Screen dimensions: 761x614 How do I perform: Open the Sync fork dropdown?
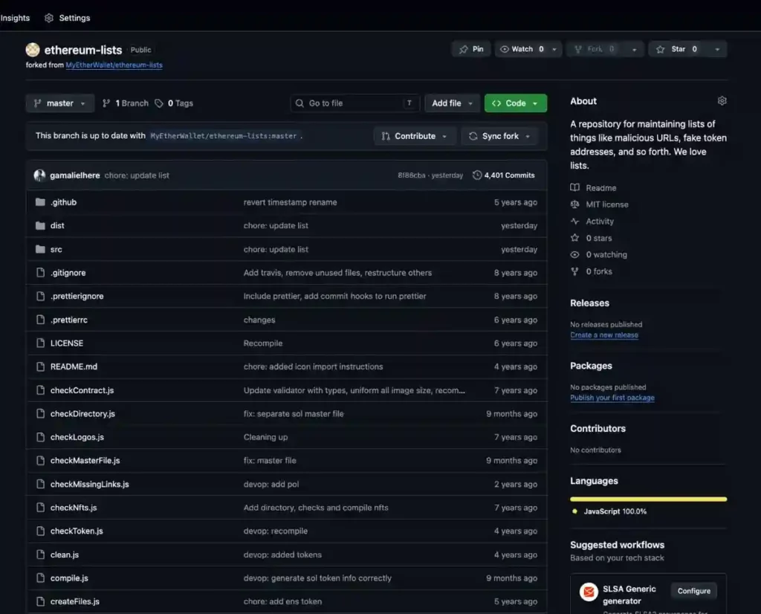(x=499, y=136)
